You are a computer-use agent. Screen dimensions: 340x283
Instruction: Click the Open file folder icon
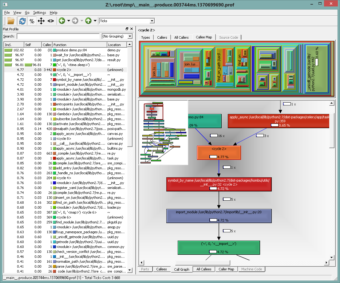point(11,21)
